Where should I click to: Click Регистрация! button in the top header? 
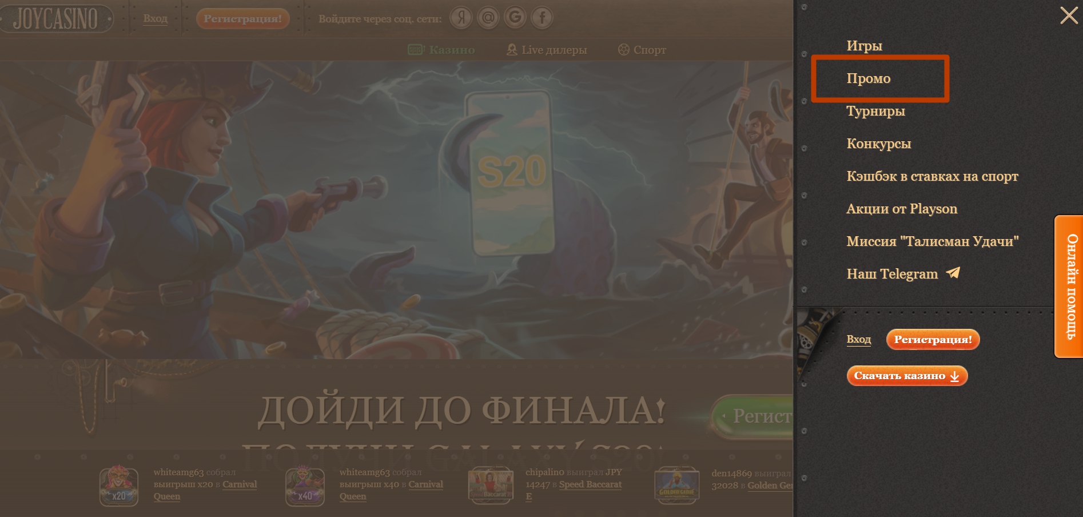(x=242, y=18)
